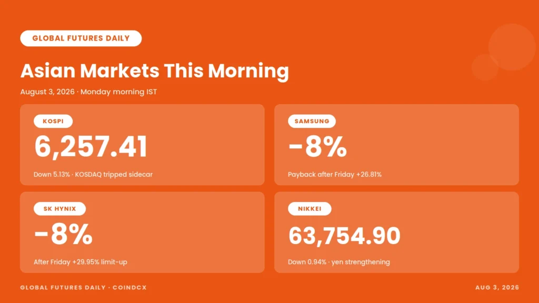Screen dimensions: 539x303
Task: Click the Global Futures Daily pill badge
Action: 81,38
